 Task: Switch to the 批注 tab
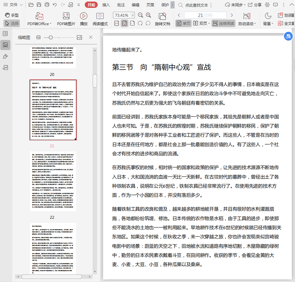point(121,5)
